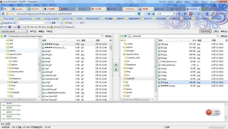Image resolution: width=228 pixels, height=129 pixels.
Task: Click the 转到(N) go button
Action: point(224,36)
